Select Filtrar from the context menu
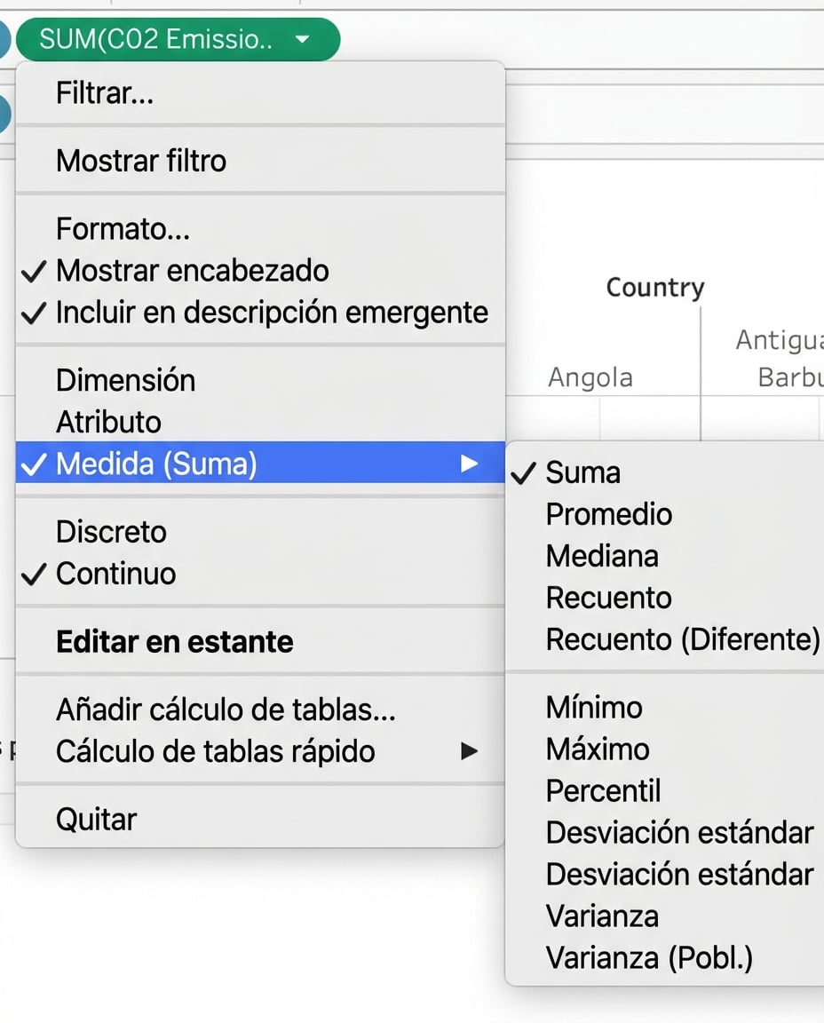The image size is (824, 1023). click(107, 92)
